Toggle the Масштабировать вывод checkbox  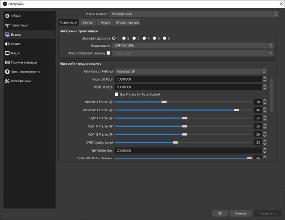[x=108, y=53]
